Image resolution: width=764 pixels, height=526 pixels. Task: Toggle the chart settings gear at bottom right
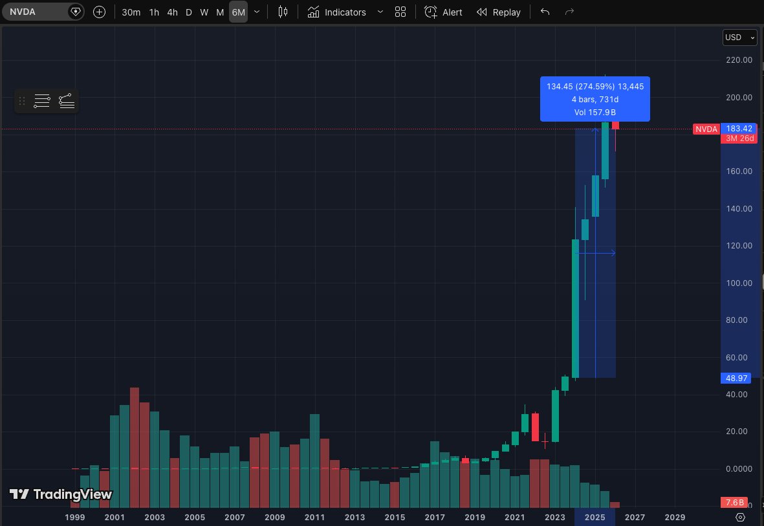coord(740,517)
